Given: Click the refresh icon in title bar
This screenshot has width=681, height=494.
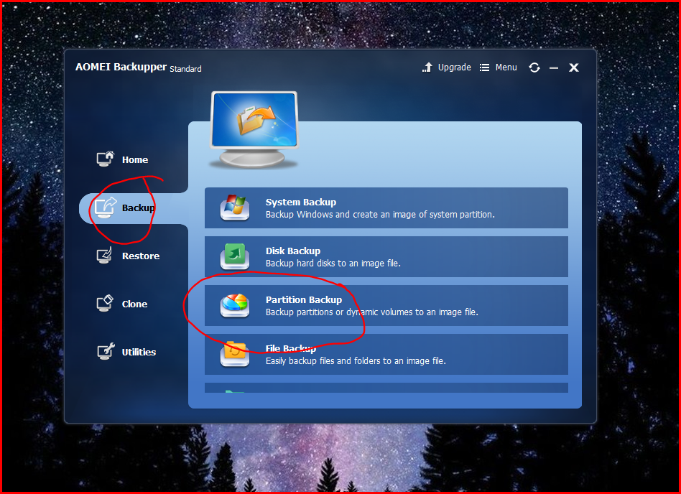Looking at the screenshot, I should [534, 67].
